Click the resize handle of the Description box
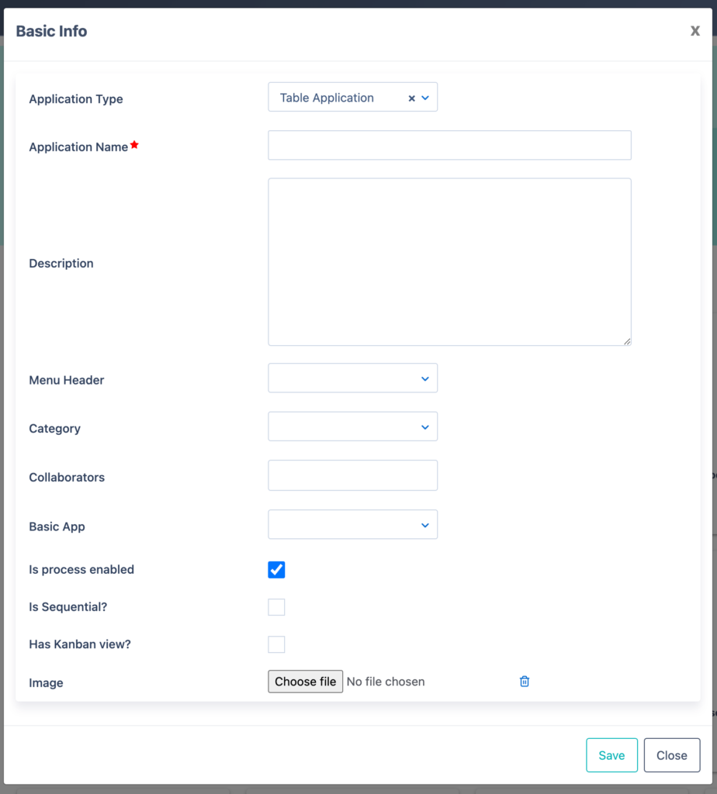 pyautogui.click(x=626, y=340)
